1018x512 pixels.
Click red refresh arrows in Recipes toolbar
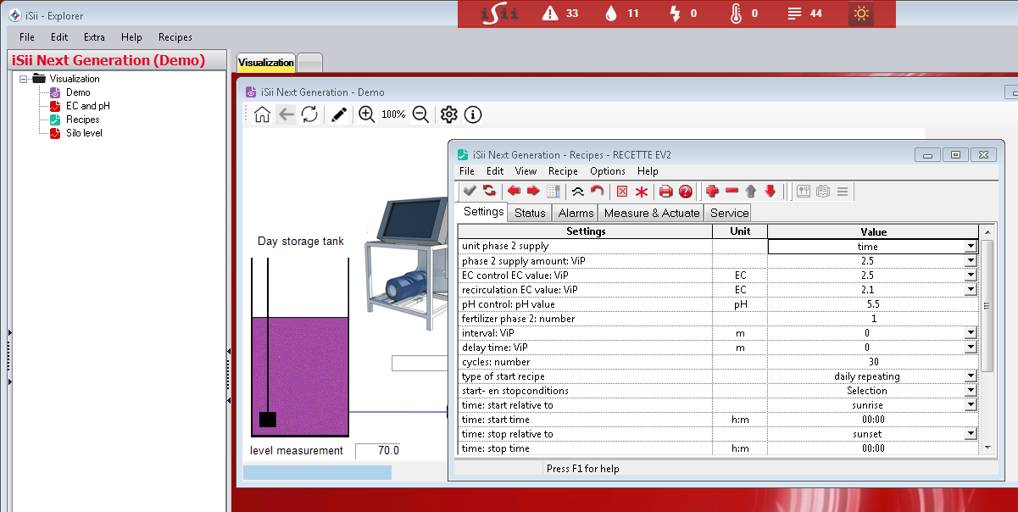(489, 191)
